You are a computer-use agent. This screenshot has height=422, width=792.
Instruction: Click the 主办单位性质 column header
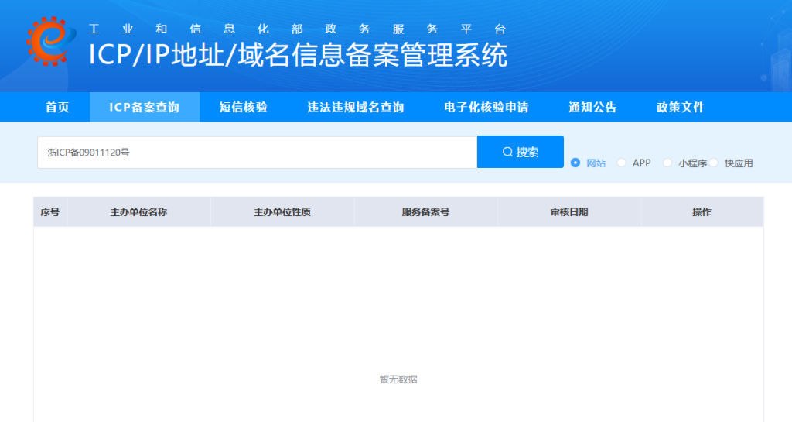(x=282, y=212)
